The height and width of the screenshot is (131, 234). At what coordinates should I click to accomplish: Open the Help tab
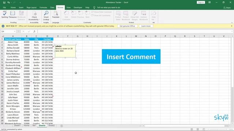click(x=87, y=7)
